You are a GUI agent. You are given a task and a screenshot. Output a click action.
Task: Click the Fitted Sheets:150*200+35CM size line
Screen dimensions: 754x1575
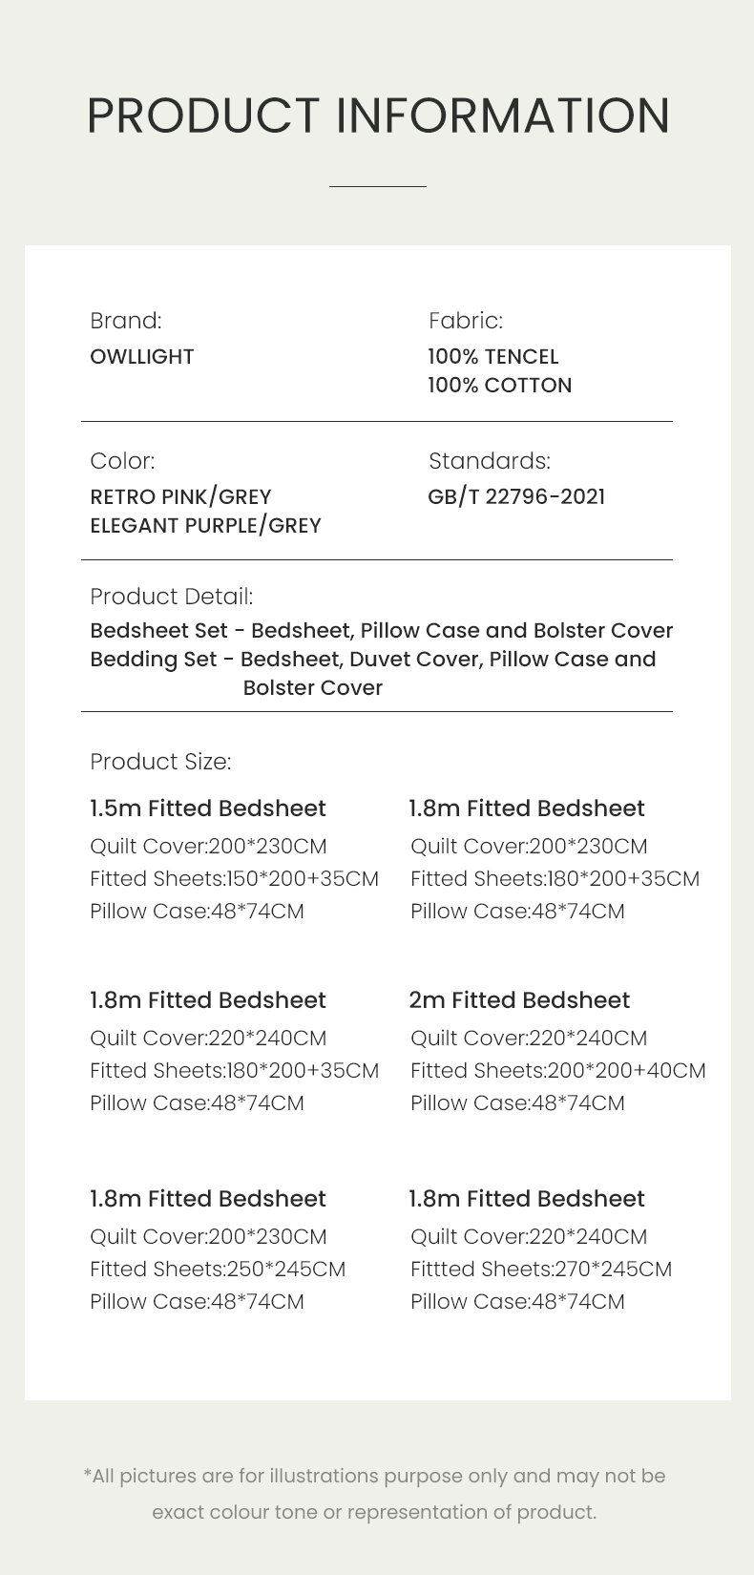point(234,879)
